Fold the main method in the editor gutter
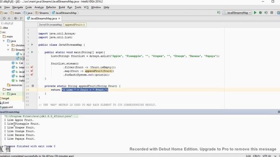280x157 pixels. (38, 52)
